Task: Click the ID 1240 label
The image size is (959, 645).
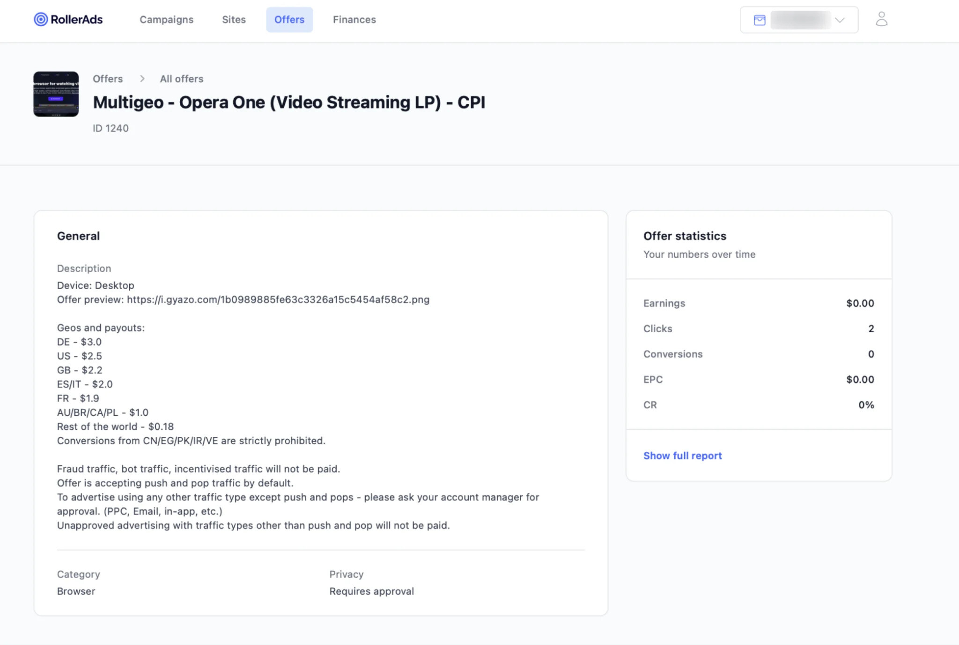Action: [111, 128]
